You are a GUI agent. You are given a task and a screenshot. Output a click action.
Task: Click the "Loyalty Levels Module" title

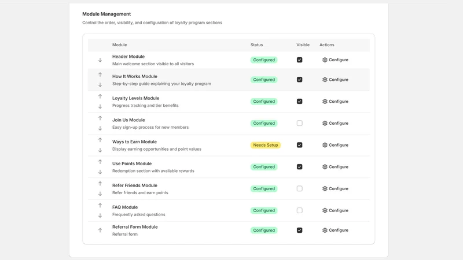pos(136,98)
